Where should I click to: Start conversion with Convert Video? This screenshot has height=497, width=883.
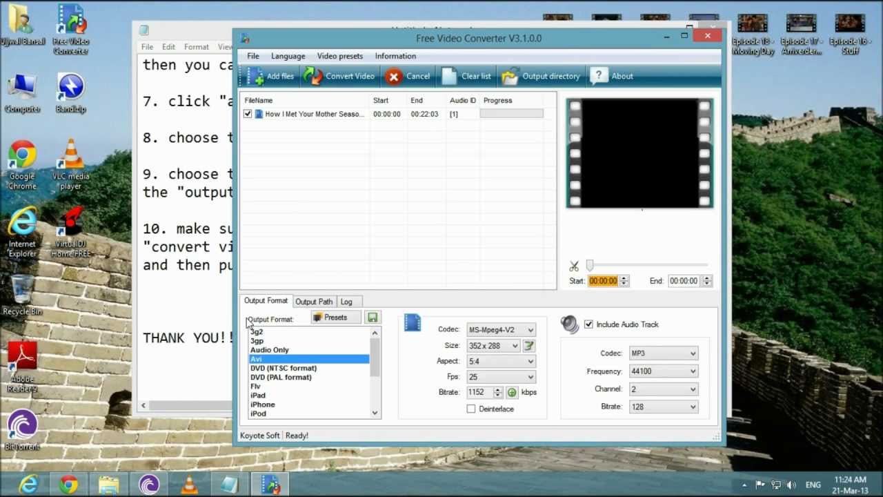[x=339, y=76]
